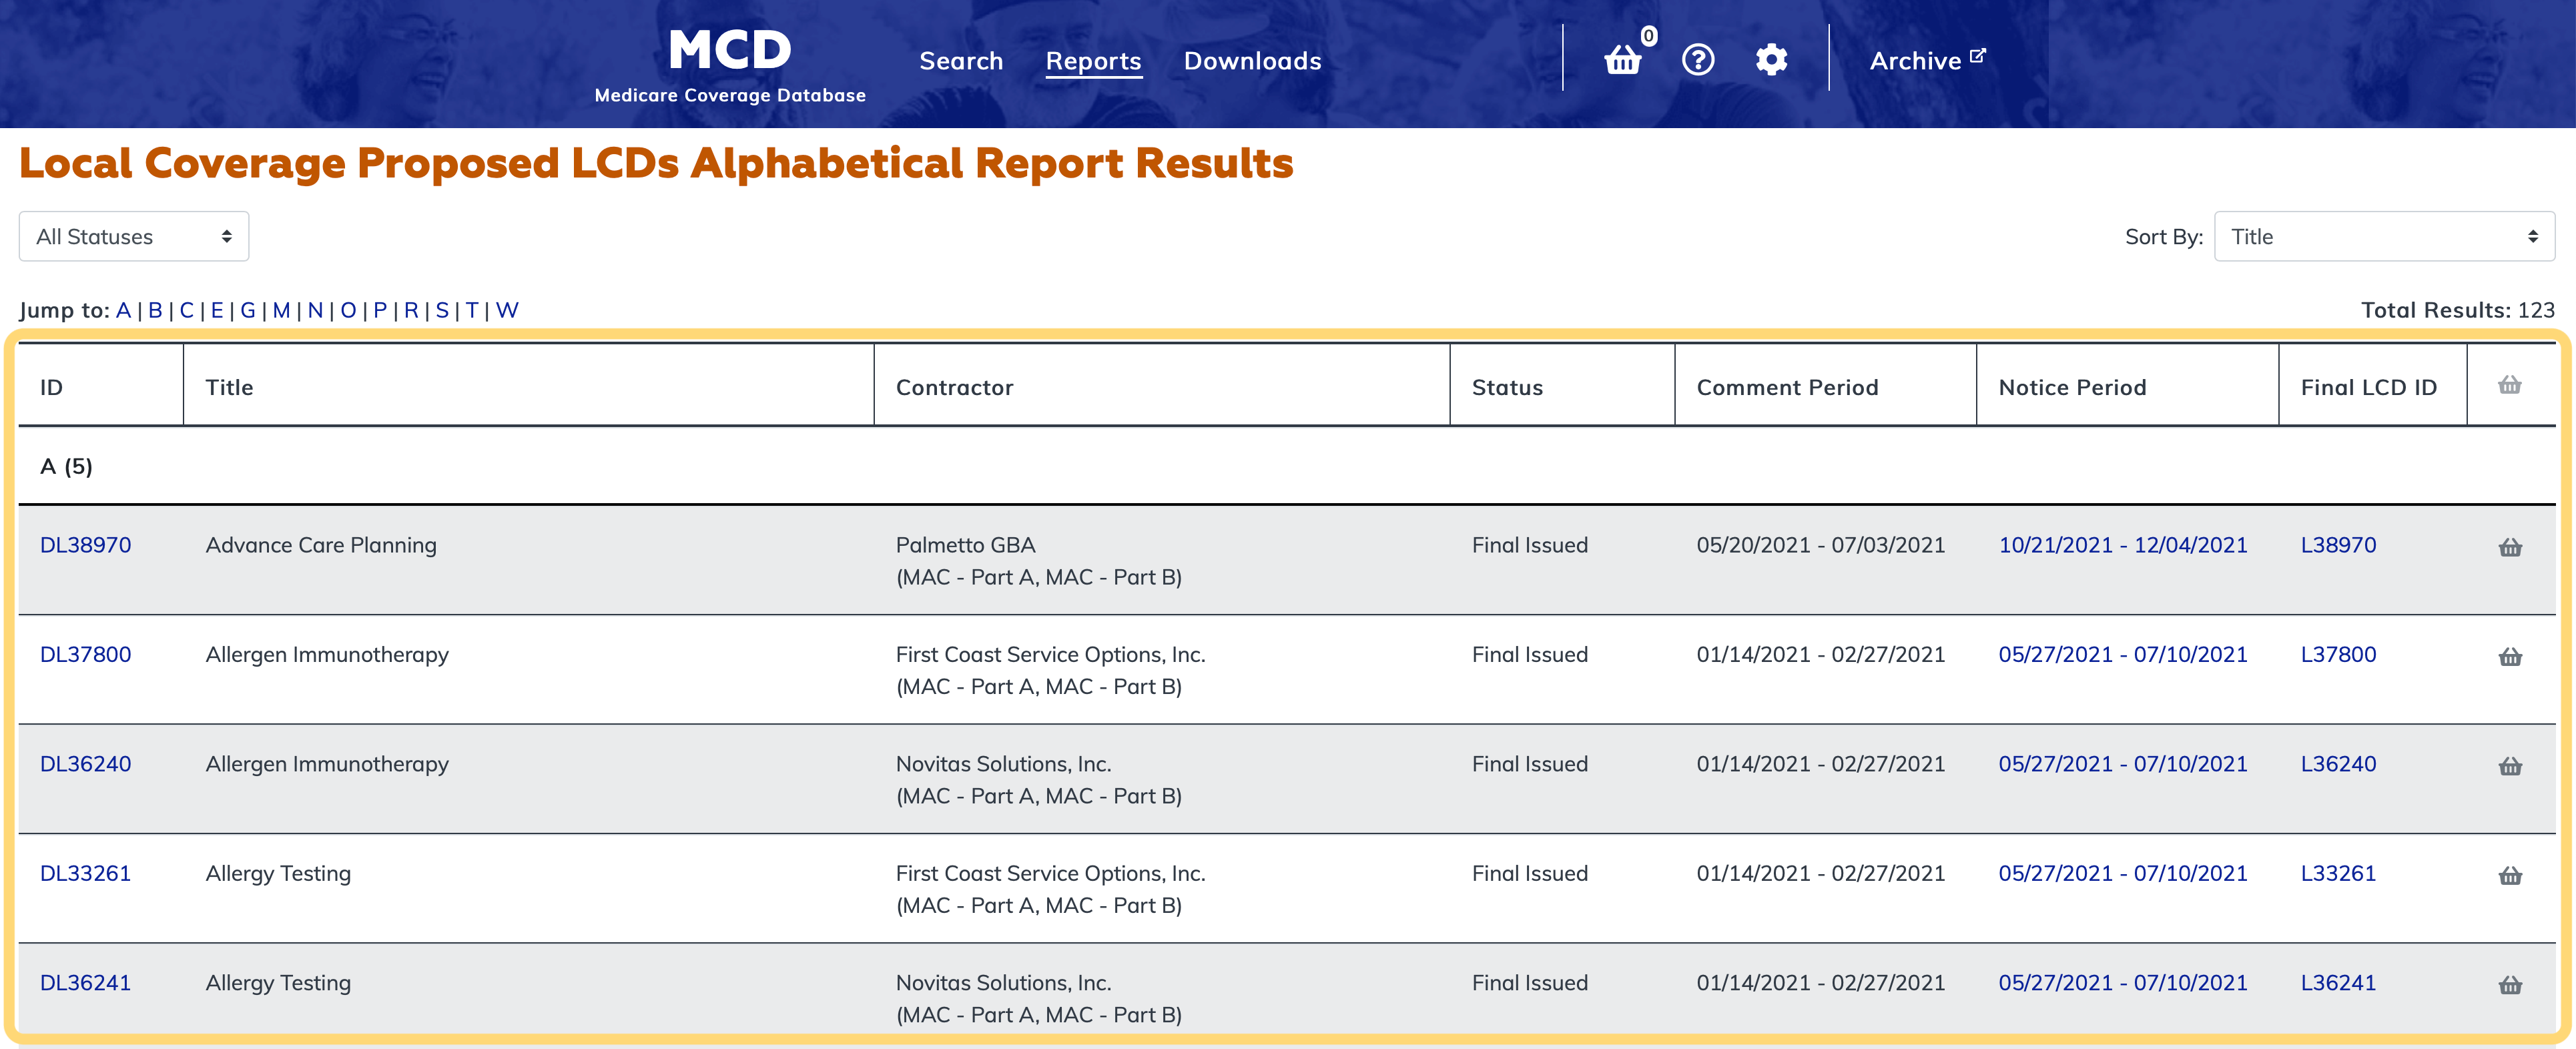Add DL37800 Allergen Immunotherapy to basket
The image size is (2576, 1049).
2509,657
